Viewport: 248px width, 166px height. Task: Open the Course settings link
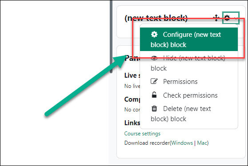[142, 134]
